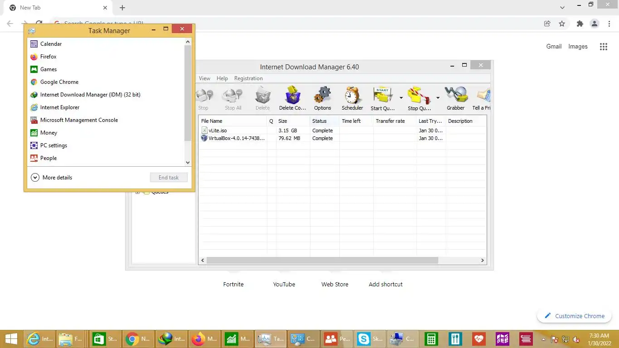Open the Calculator app on the taskbar
Viewport: 619px width, 348px height.
tap(431, 338)
